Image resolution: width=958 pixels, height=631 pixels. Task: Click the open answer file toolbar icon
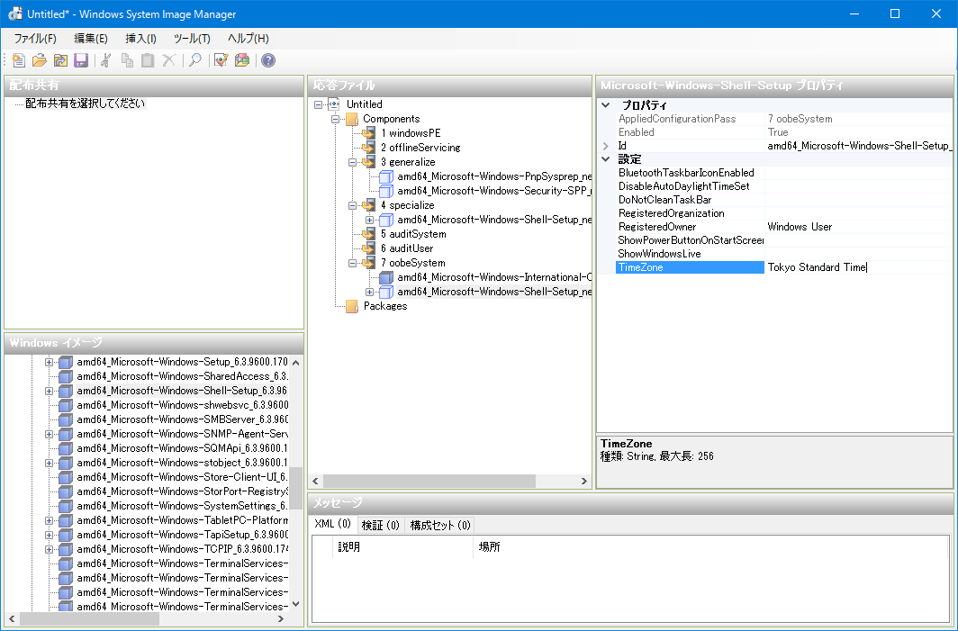click(x=39, y=60)
